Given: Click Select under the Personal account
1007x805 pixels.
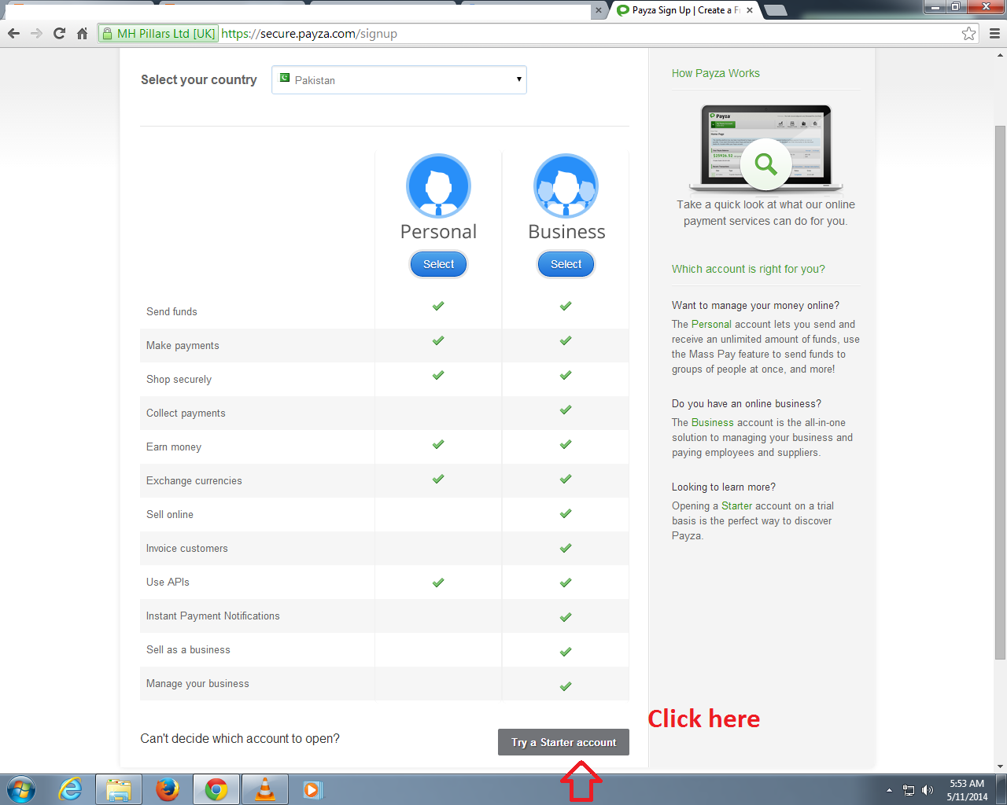Looking at the screenshot, I should pyautogui.click(x=438, y=264).
